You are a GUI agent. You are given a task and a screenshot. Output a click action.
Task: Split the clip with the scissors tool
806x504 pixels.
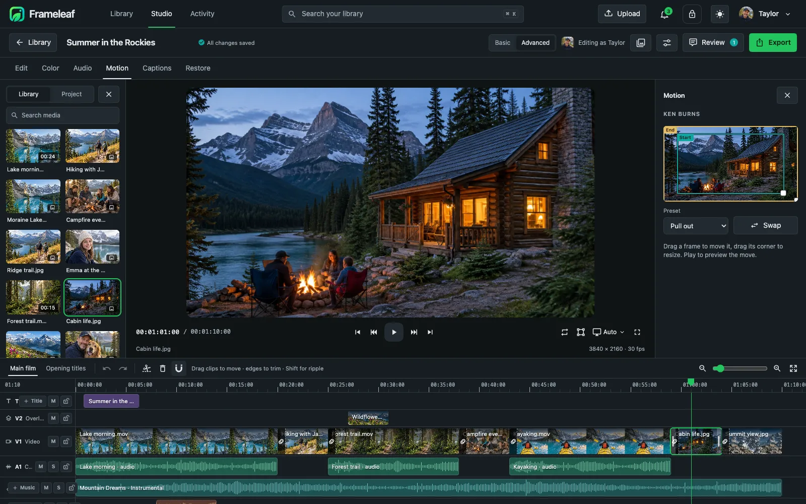click(x=147, y=368)
